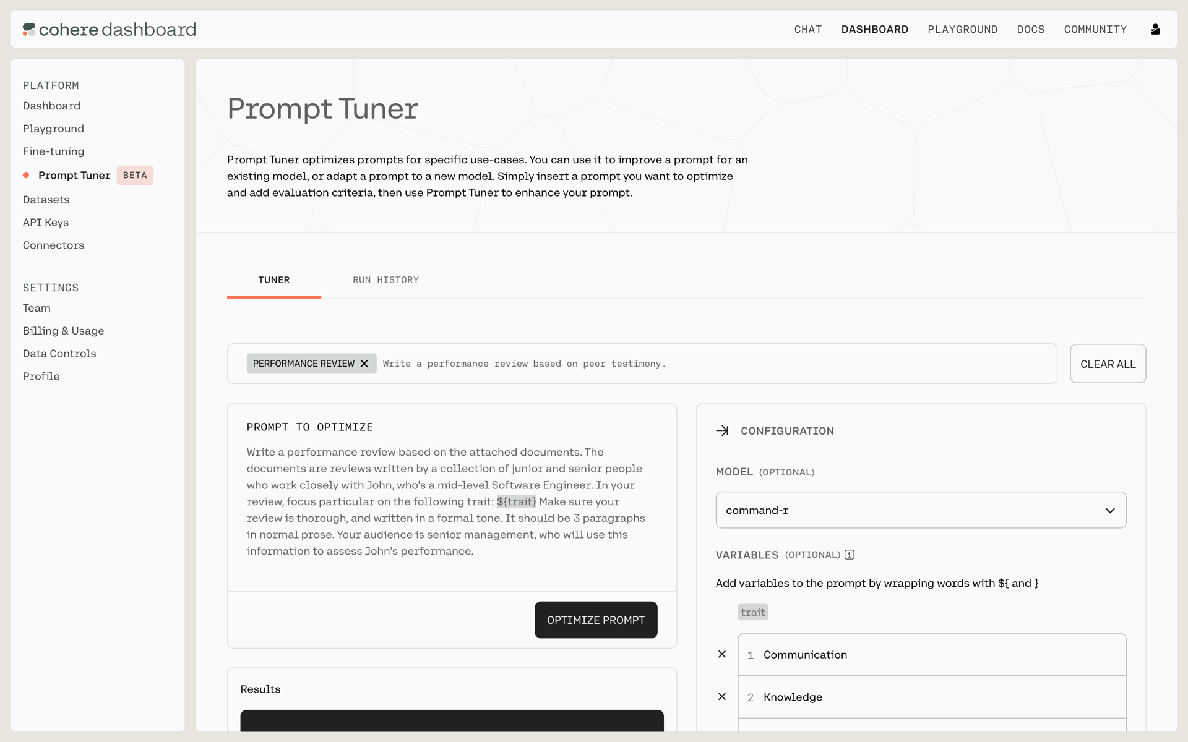The image size is (1188, 742).
Task: Open the user profile icon
Action: point(1155,29)
